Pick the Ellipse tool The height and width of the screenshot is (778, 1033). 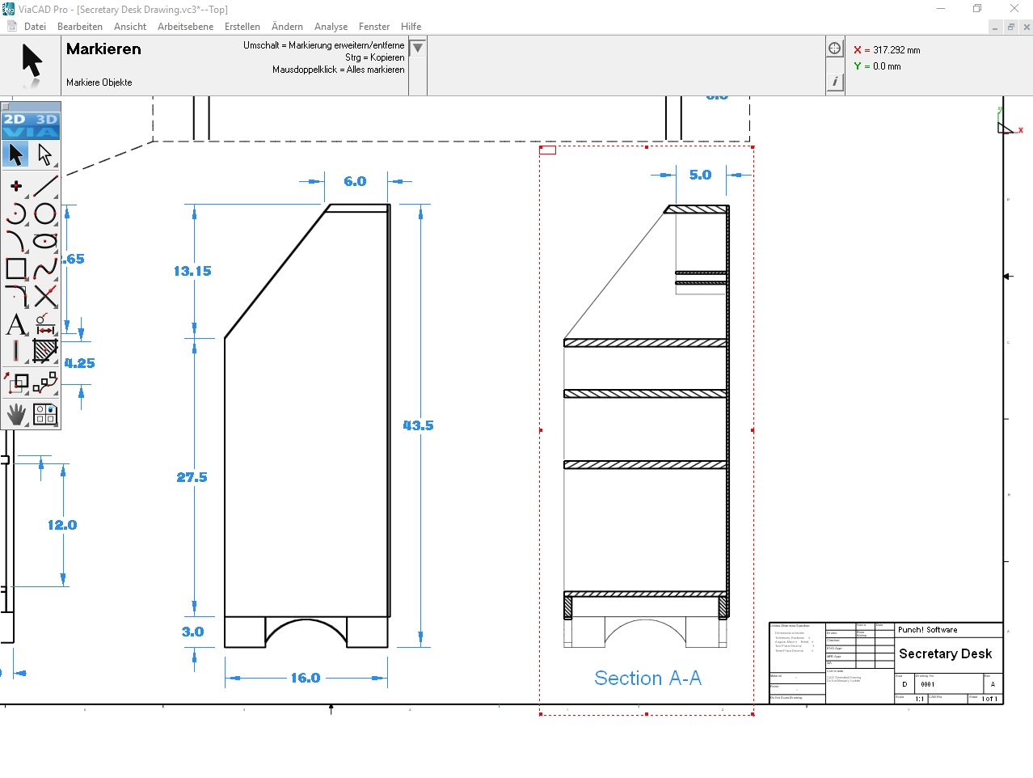(45, 242)
